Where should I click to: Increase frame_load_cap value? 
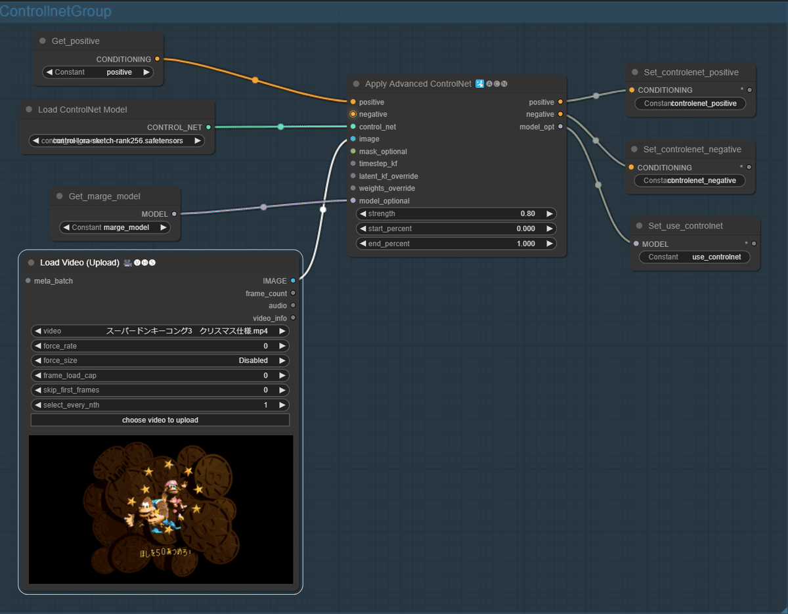pyautogui.click(x=282, y=376)
